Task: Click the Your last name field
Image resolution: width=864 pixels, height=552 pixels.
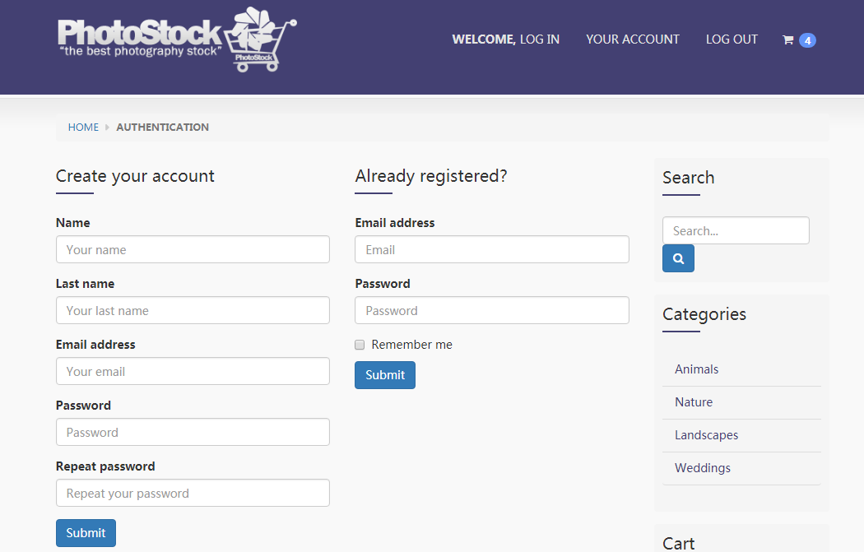Action: [193, 311]
